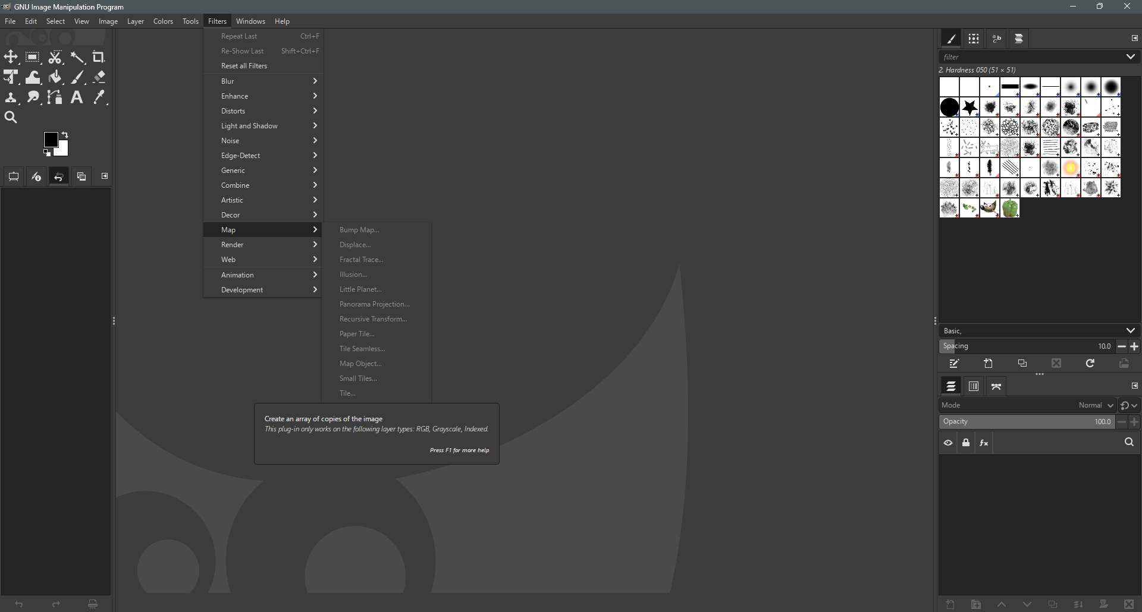Viewport: 1142px width, 612px height.
Task: Select the Scissors Select tool
Action: click(55, 57)
